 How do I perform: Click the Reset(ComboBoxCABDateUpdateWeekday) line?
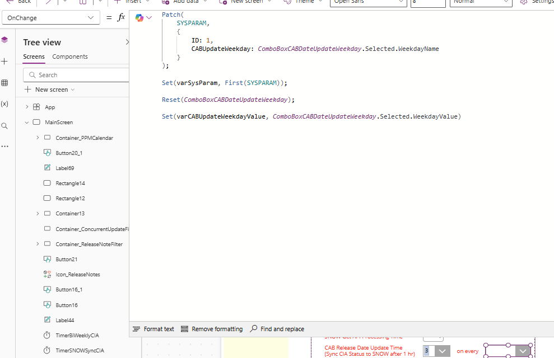pos(228,100)
